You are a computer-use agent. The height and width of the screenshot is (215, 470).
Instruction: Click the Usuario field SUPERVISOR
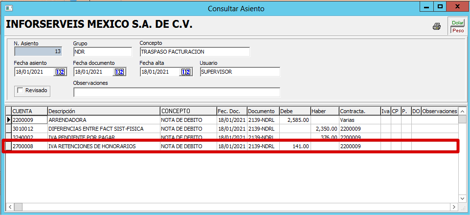pyautogui.click(x=240, y=72)
